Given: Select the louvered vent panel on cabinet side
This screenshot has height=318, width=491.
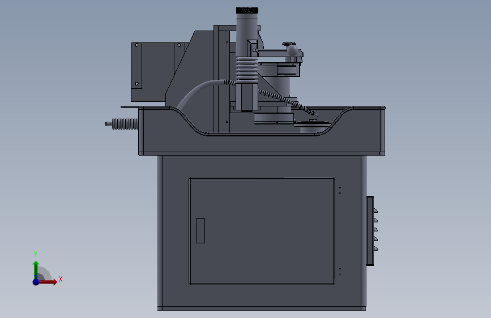Looking at the screenshot, I should [x=372, y=231].
